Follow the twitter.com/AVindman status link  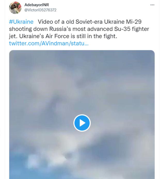pyautogui.click(x=49, y=43)
